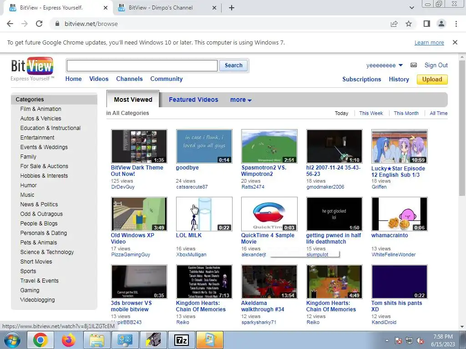This screenshot has width=466, height=349.
Task: Browse the Gaming category
Action: tap(30, 290)
